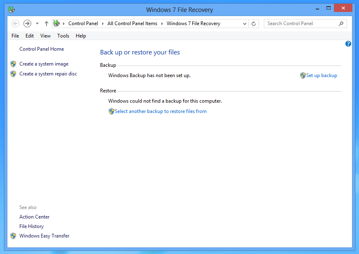Open the recent locations dropdown arrow
Image resolution: width=359 pixels, height=254 pixels.
[x=37, y=24]
